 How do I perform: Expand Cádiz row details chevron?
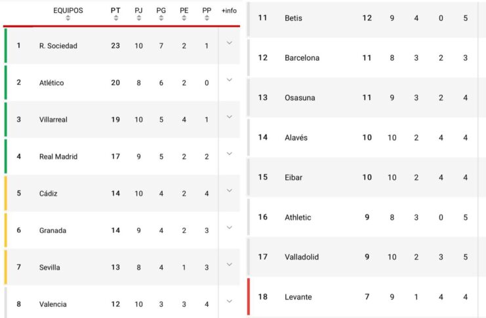click(x=229, y=190)
